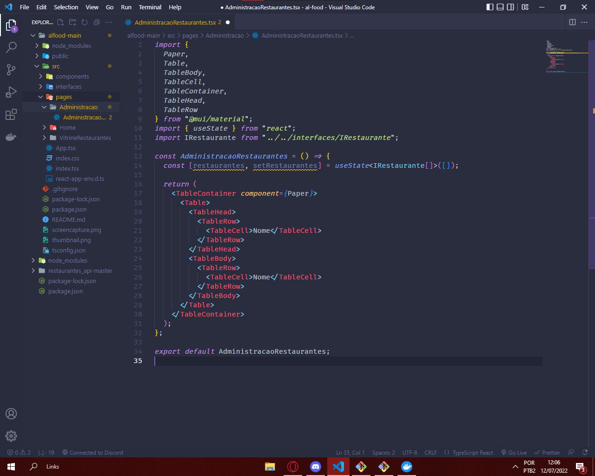Click Spaces: 2 indentation setting
595x476 pixels.
point(383,452)
